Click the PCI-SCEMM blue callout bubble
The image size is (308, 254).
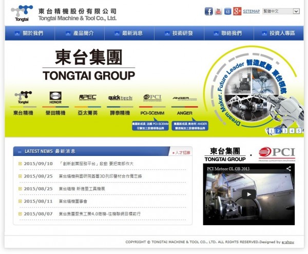tap(150, 125)
